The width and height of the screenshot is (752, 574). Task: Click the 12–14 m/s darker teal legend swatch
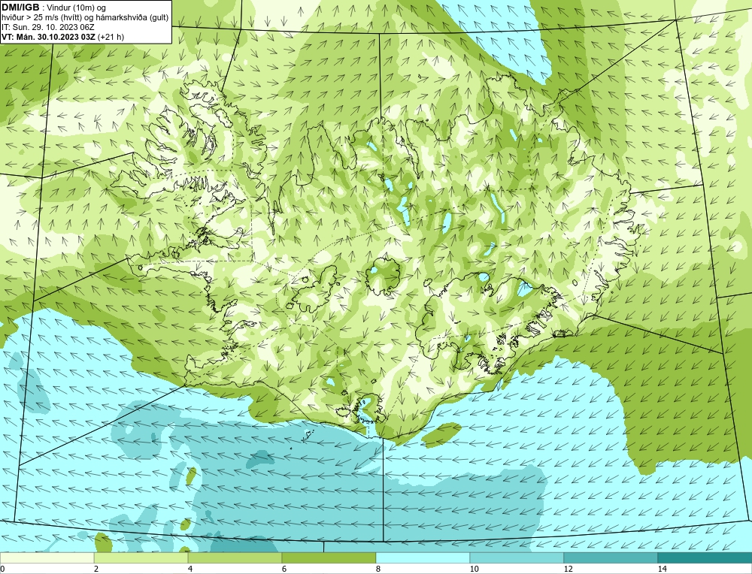pyautogui.click(x=611, y=557)
